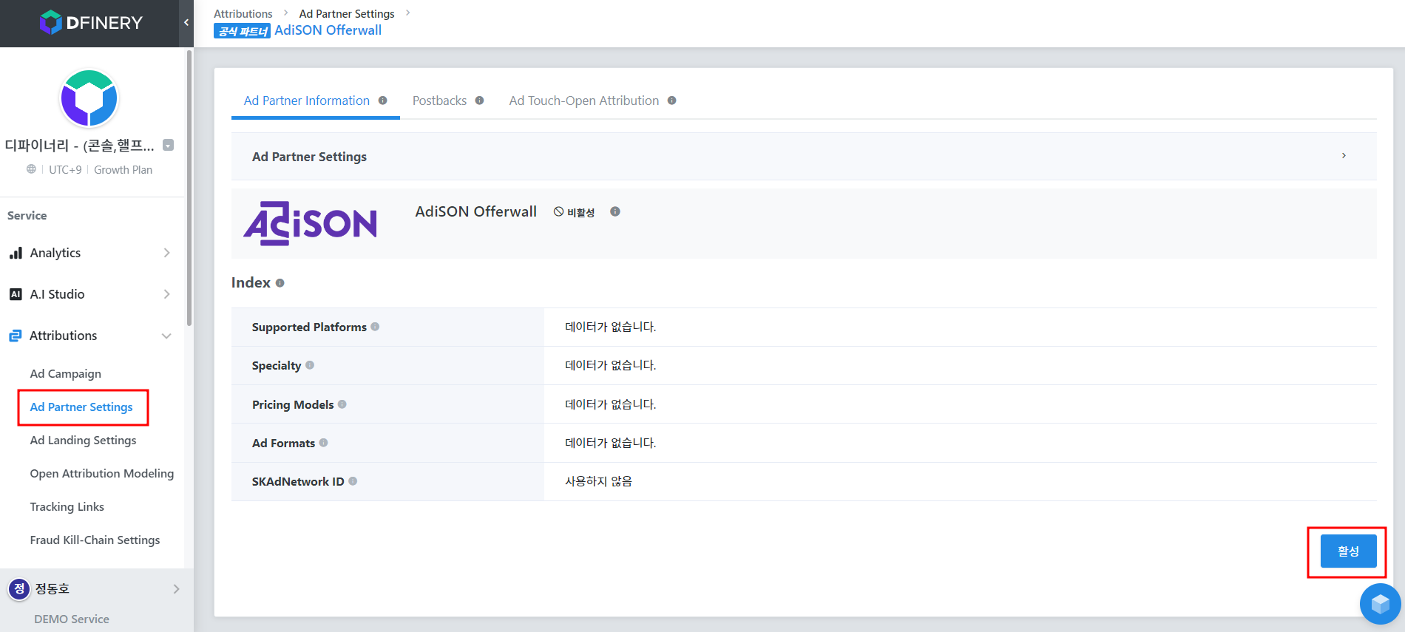Click Ad Formats info icon
The height and width of the screenshot is (632, 1405).
click(324, 443)
